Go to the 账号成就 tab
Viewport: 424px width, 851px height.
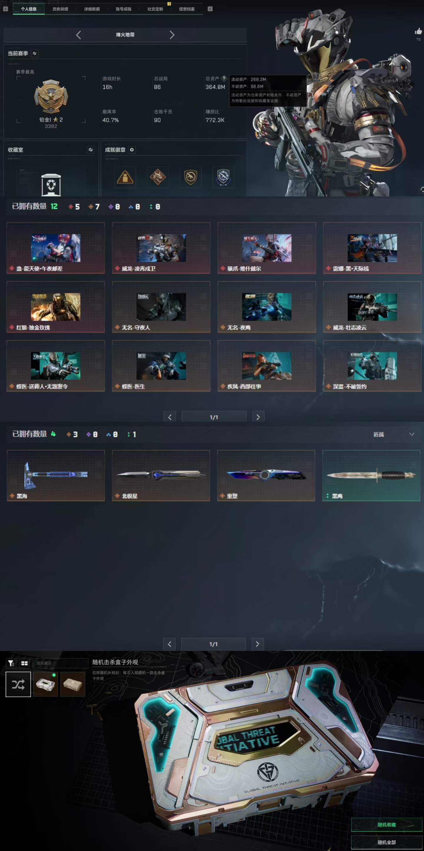pos(124,9)
